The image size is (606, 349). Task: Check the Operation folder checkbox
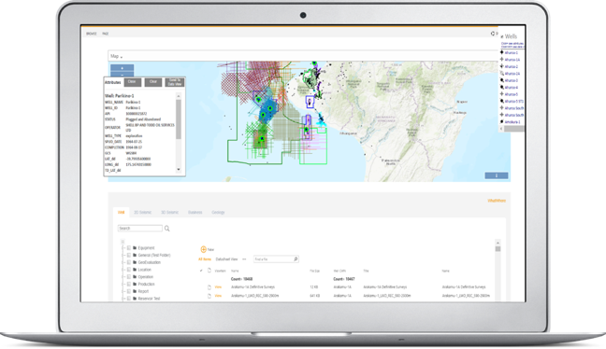click(129, 277)
